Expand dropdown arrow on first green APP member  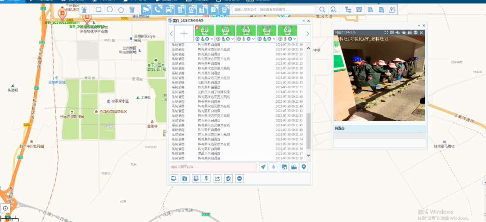211,39
